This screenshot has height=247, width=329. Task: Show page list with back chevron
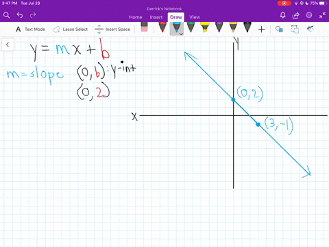(x=8, y=45)
